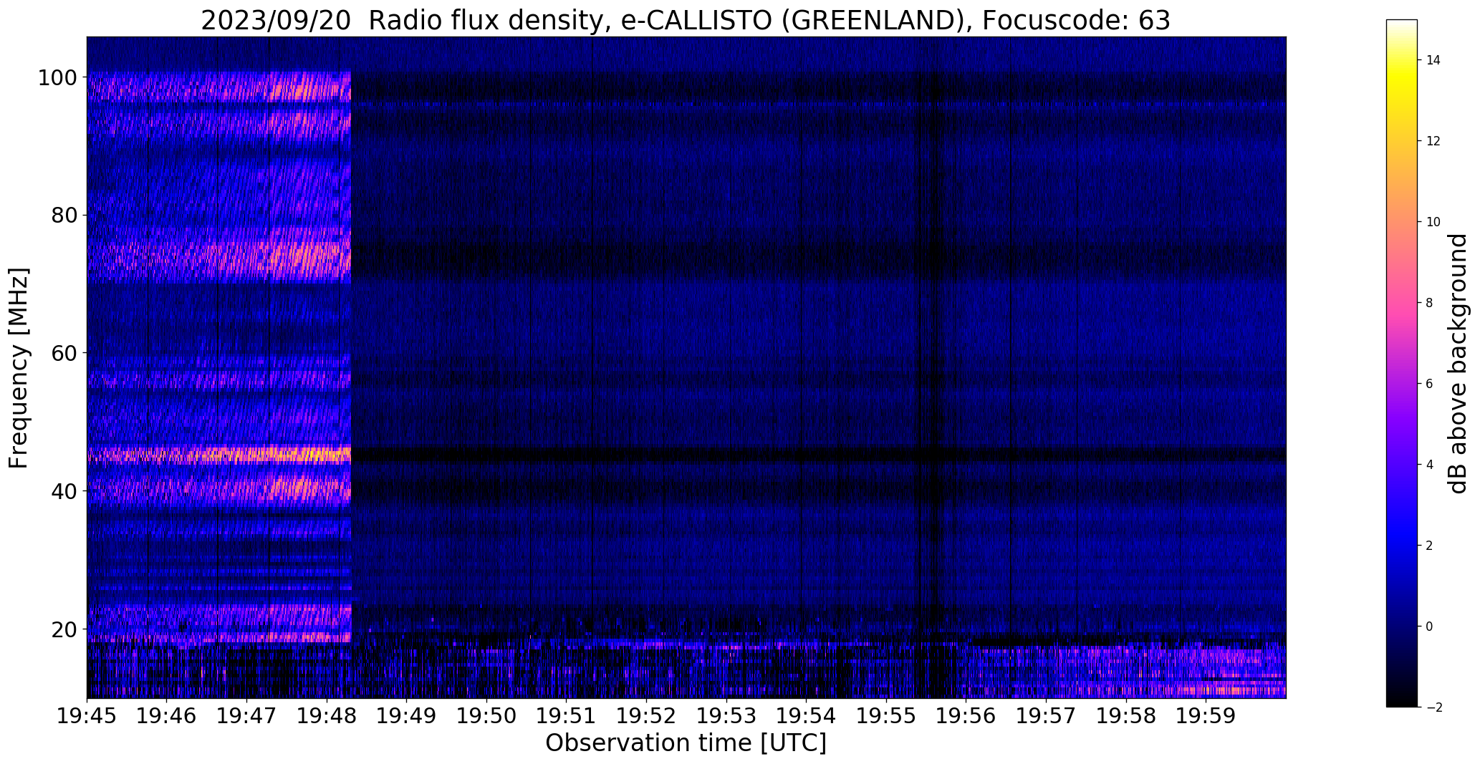Click the colorbar tick label −2
1480x764 pixels.
(1433, 707)
